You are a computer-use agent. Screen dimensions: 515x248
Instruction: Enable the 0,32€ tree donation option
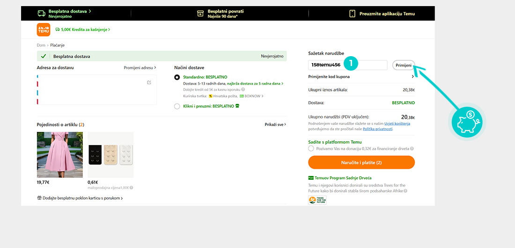tap(311, 148)
